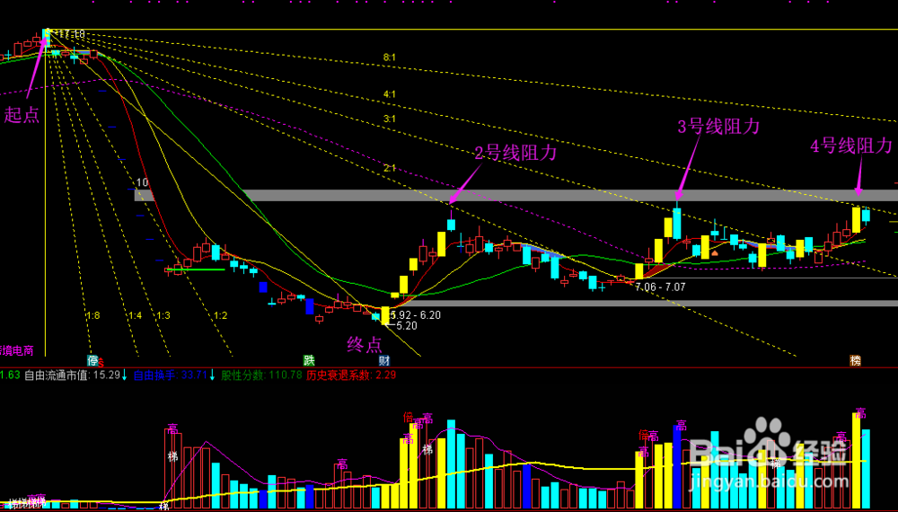Click the cyan down arrow after 15.29
This screenshot has width=898, height=512.
(x=124, y=375)
